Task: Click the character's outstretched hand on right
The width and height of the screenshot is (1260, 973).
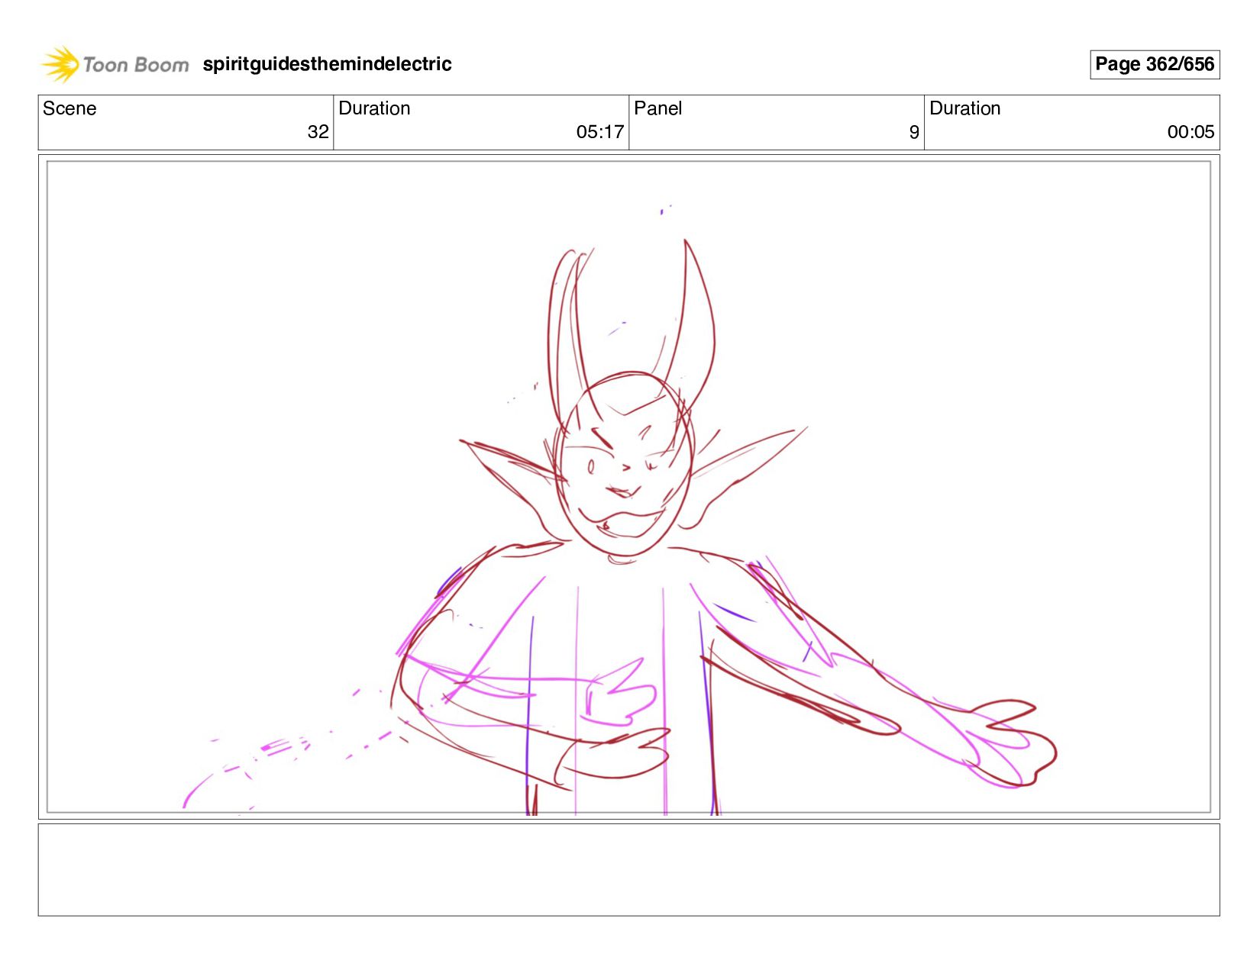Action: click(x=1016, y=740)
